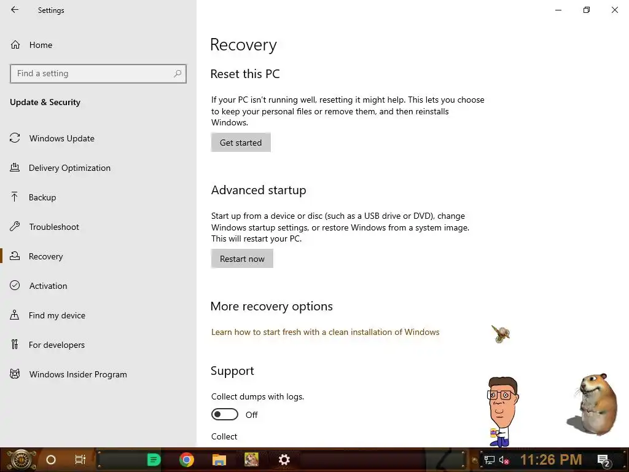This screenshot has width=629, height=472.
Task: Click the Backup arrow icon
Action: [x=15, y=197]
